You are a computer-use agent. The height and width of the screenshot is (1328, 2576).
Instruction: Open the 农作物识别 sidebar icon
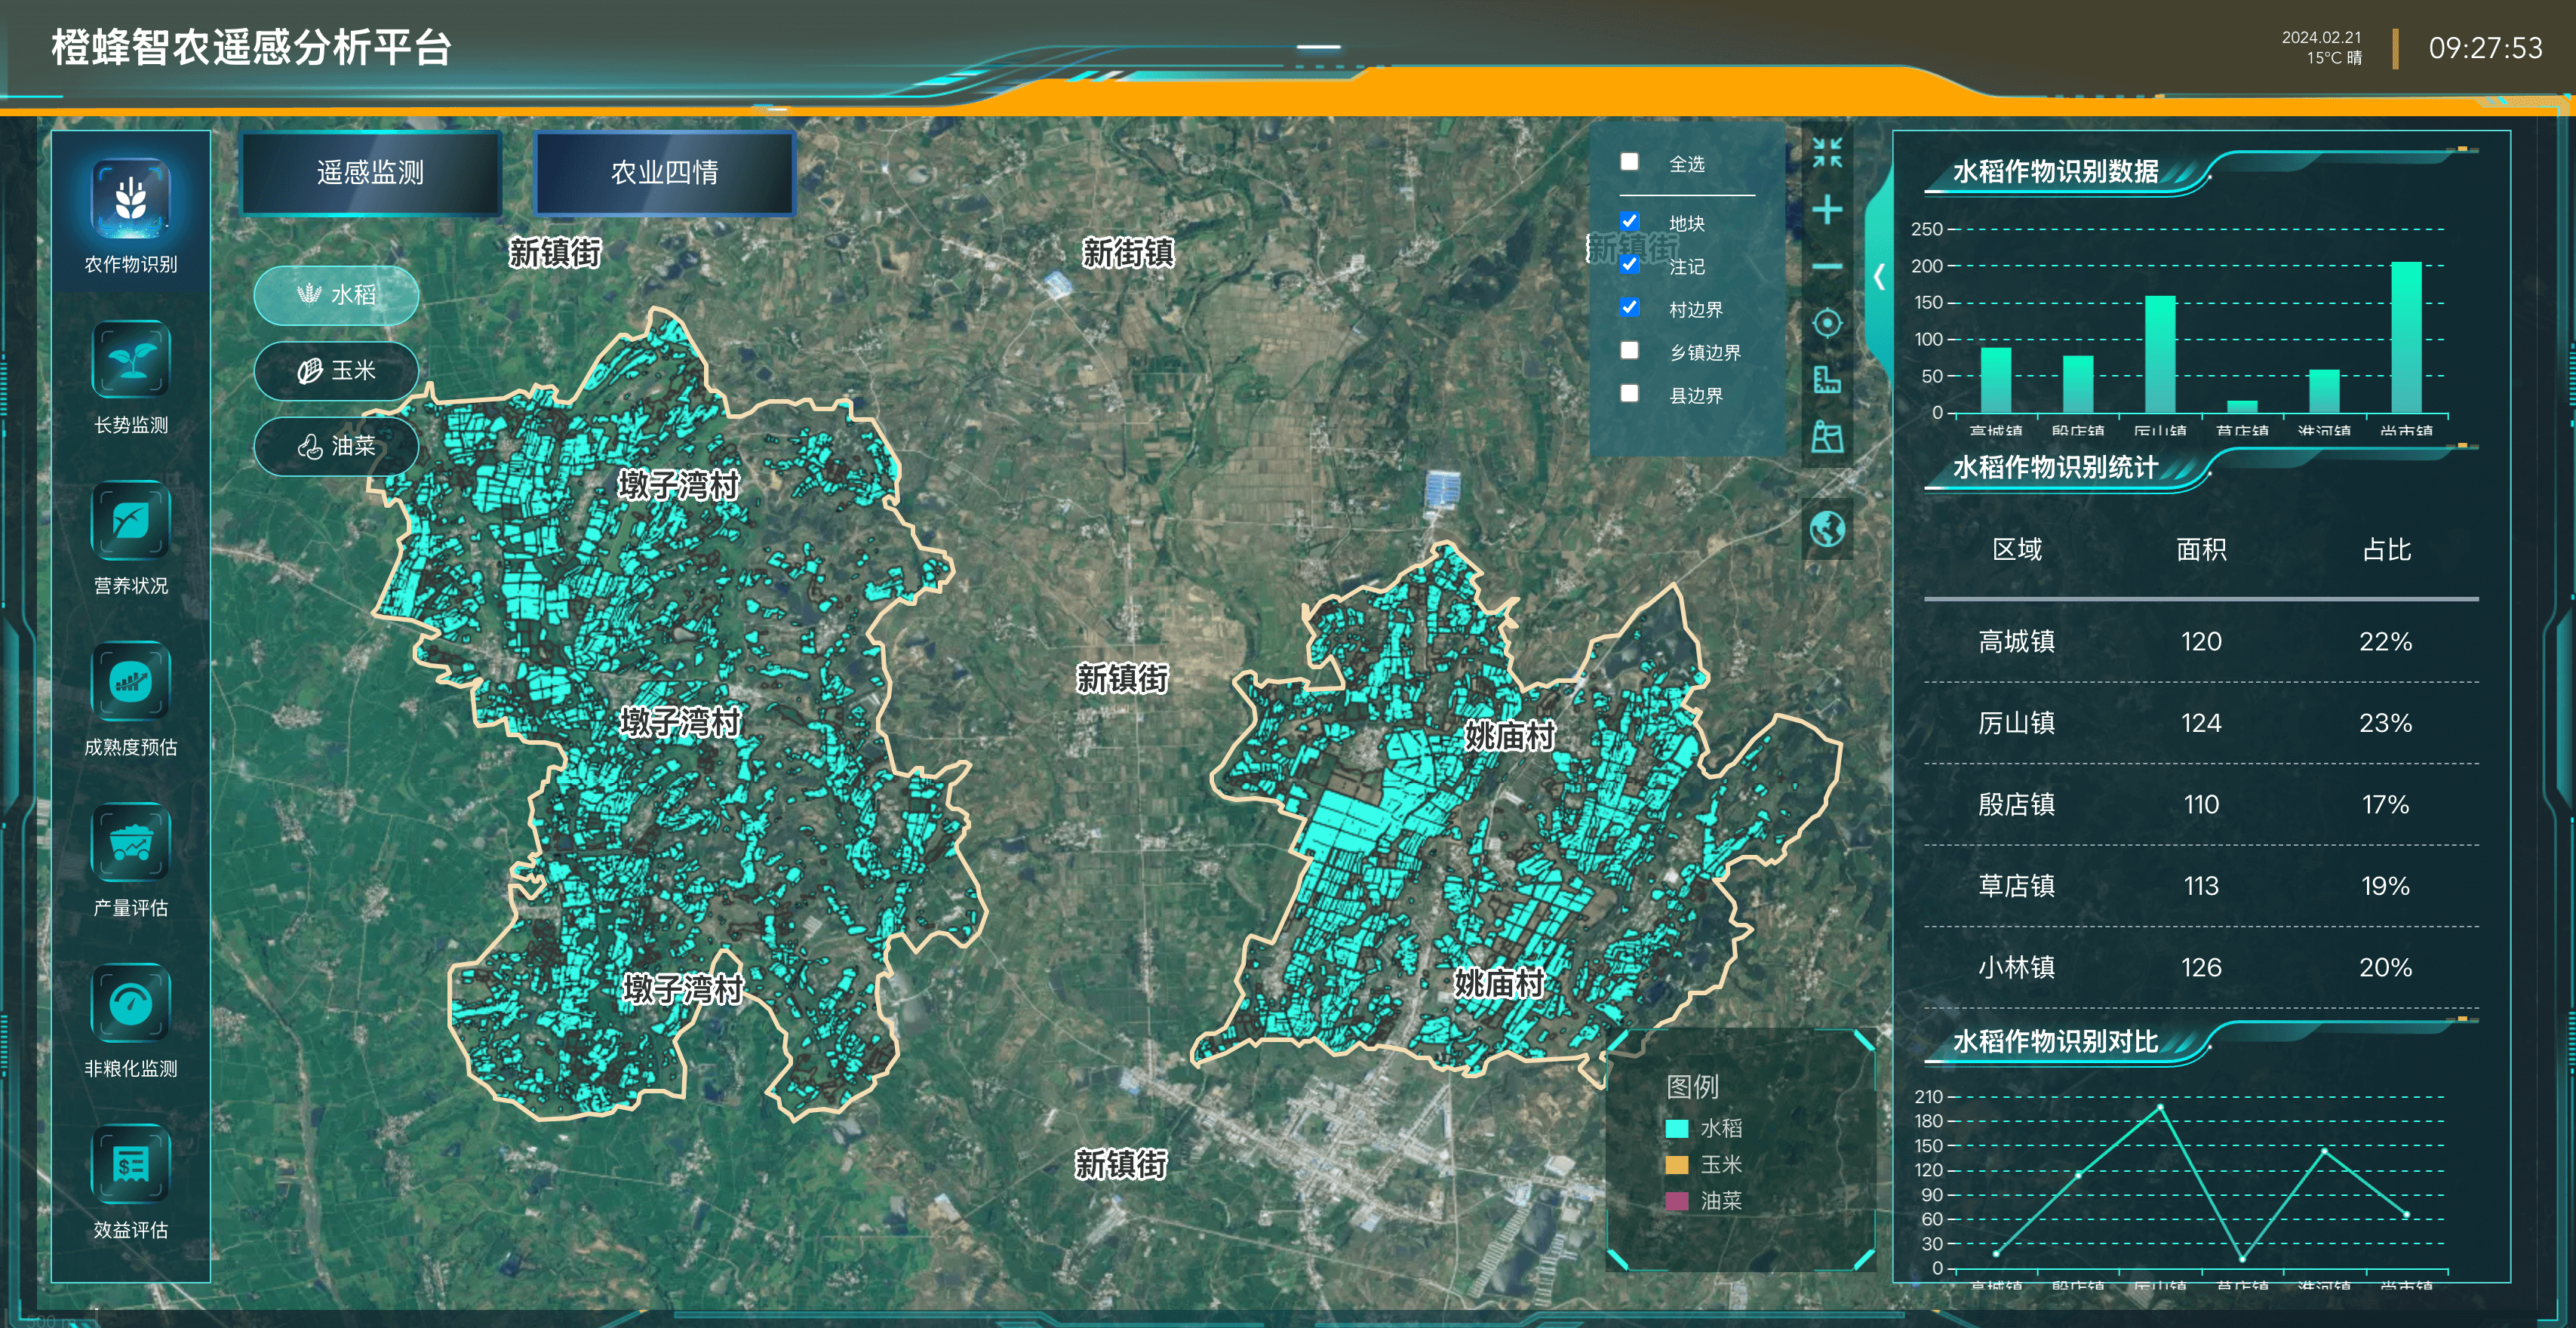tap(130, 199)
